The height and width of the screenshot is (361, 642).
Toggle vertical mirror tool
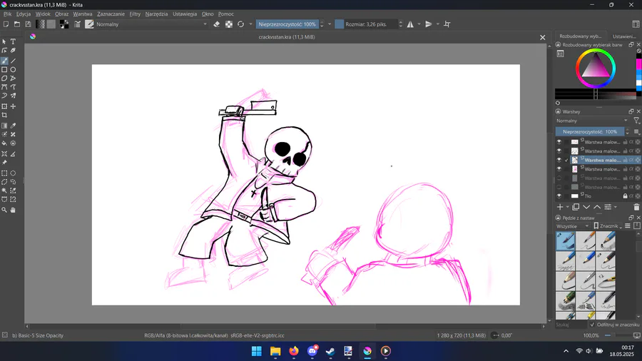(x=428, y=24)
